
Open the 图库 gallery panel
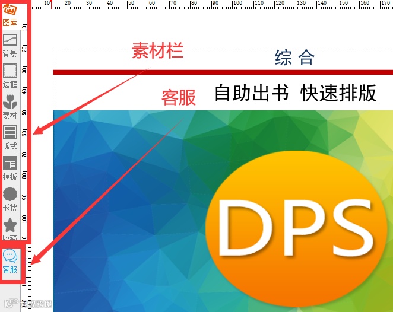click(10, 15)
